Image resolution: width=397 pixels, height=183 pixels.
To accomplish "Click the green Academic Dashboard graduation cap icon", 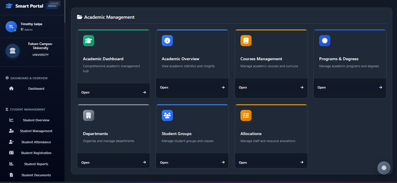I will tap(89, 41).
